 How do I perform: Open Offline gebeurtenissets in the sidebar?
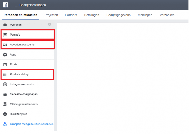[x=27, y=104]
